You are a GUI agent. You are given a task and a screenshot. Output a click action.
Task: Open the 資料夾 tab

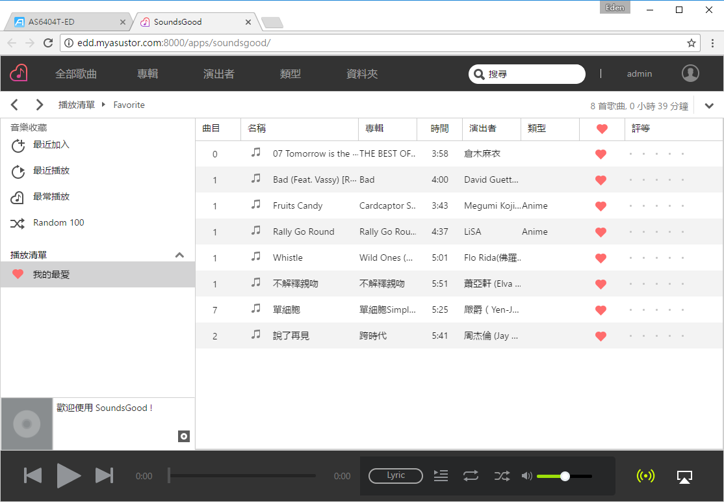tap(362, 74)
